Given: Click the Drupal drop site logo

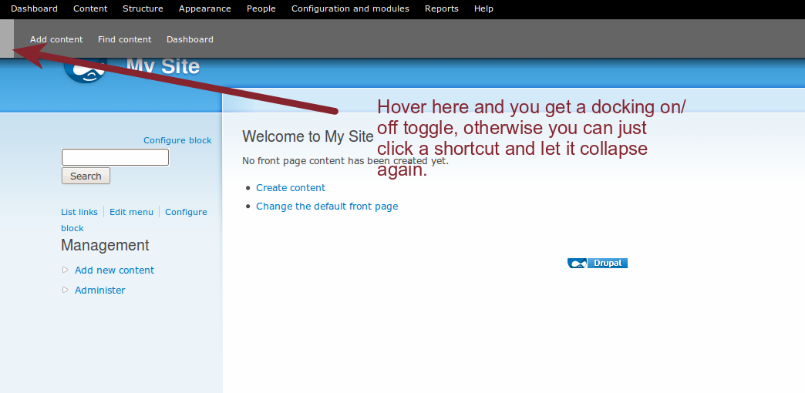Looking at the screenshot, I should tap(85, 70).
